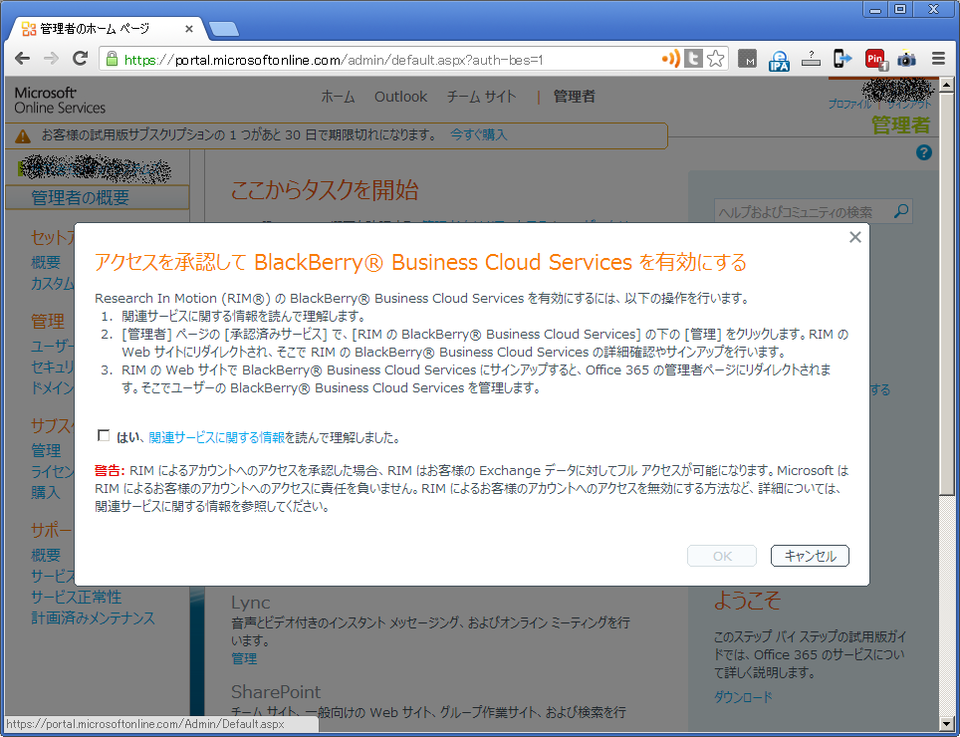Screen dimensions: 960x737
Task: Click the browser forward arrow
Action: point(52,59)
